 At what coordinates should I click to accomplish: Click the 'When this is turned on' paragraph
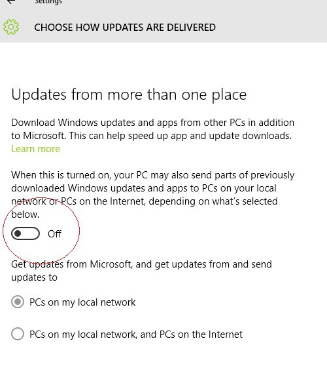[x=152, y=195]
